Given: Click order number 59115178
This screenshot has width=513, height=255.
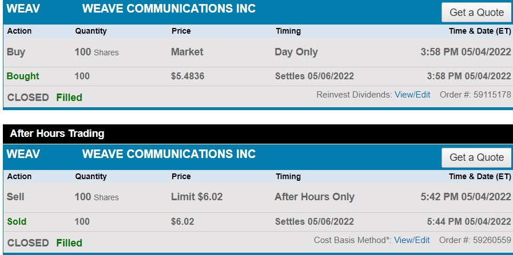Looking at the screenshot, I should (492, 95).
